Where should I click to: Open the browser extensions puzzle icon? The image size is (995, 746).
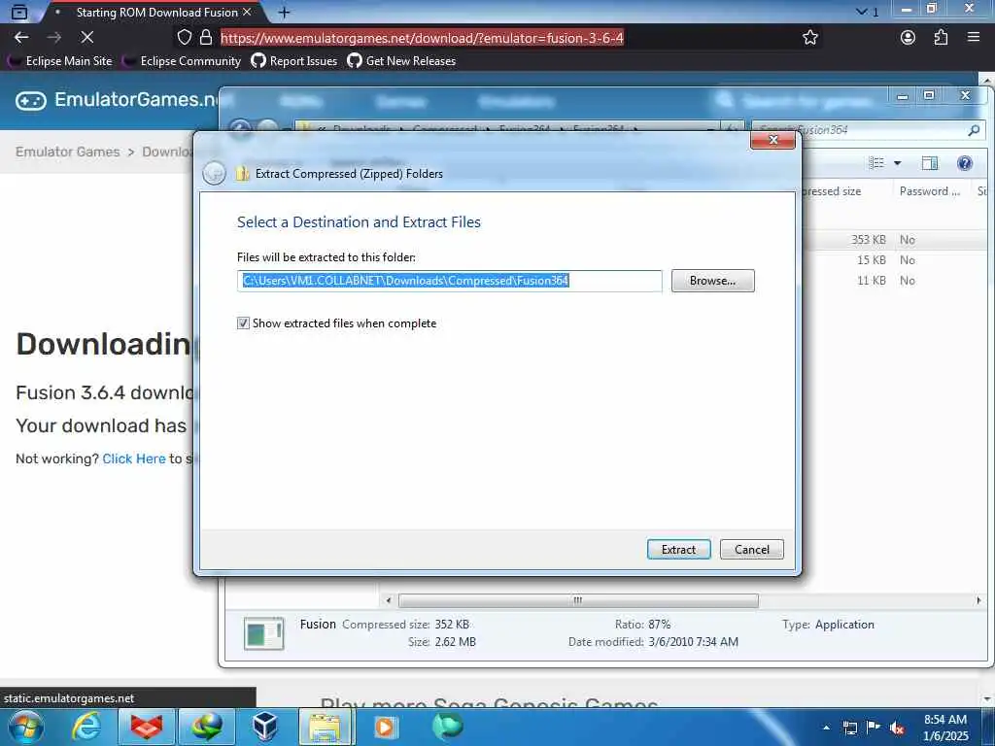941,38
